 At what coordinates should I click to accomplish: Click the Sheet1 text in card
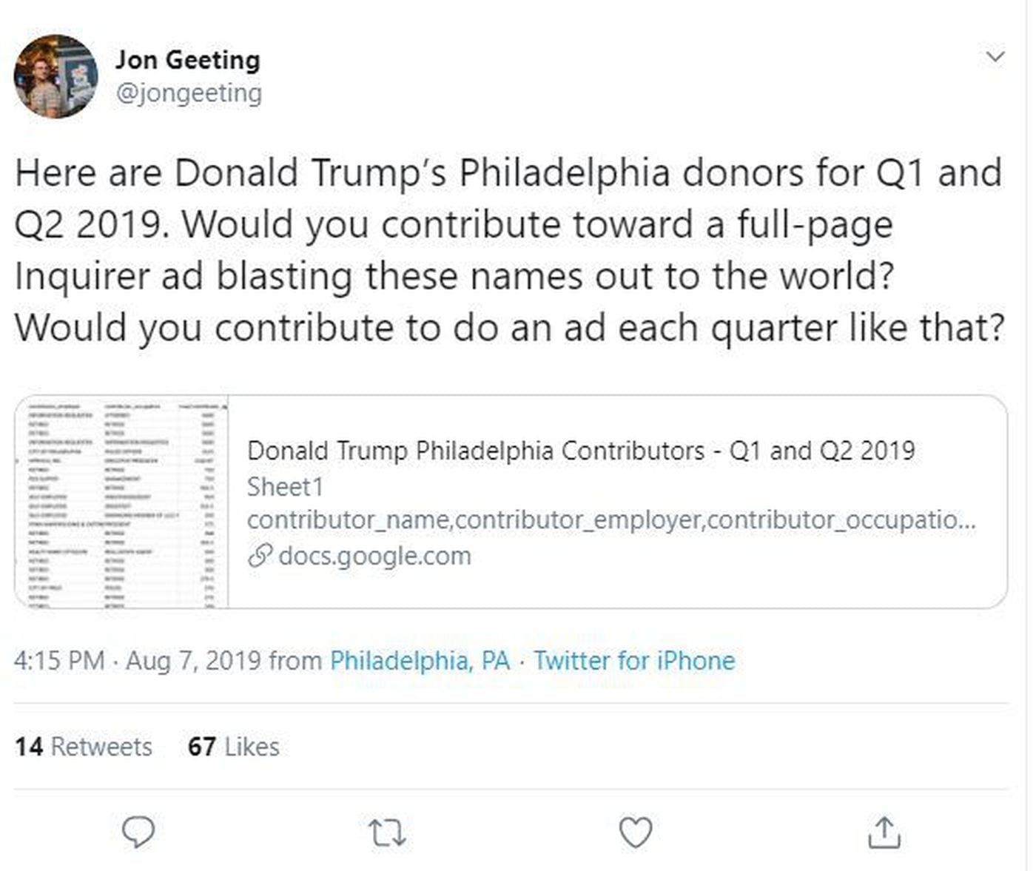coord(285,487)
